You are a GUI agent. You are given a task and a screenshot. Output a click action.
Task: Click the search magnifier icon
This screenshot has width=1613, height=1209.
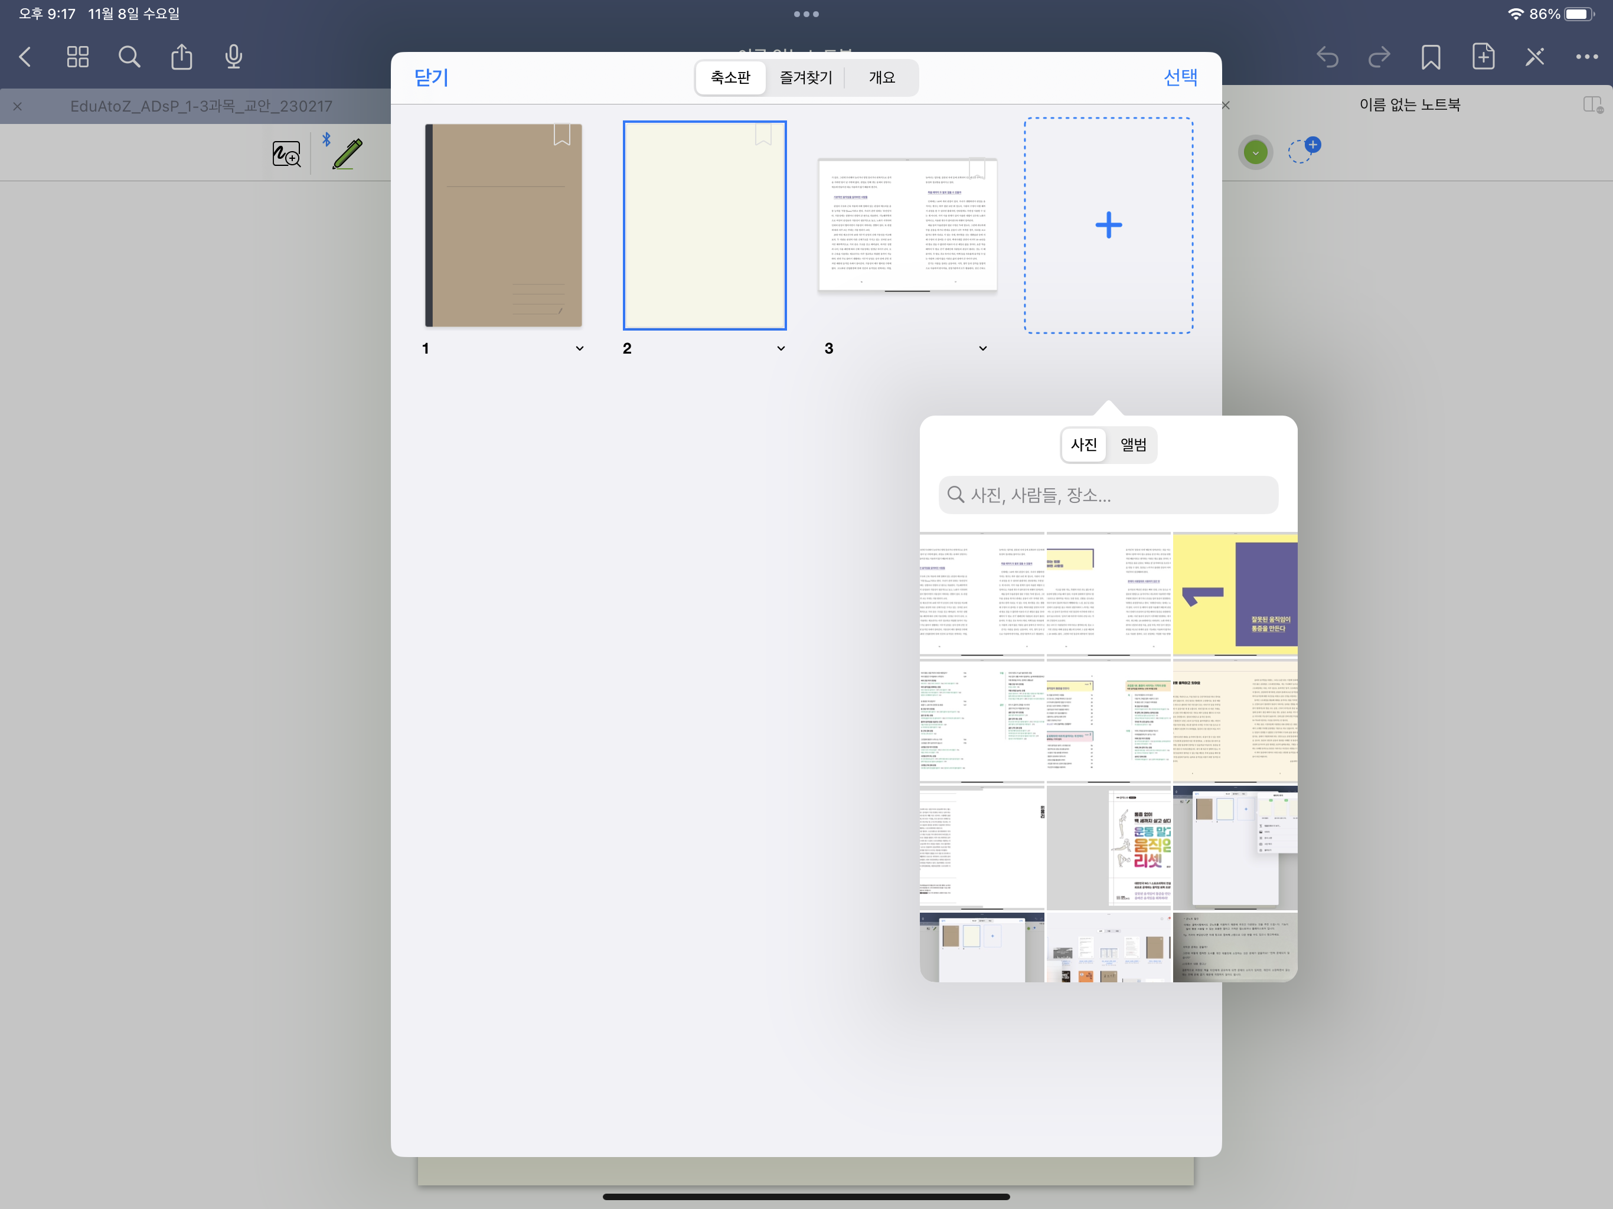click(129, 57)
